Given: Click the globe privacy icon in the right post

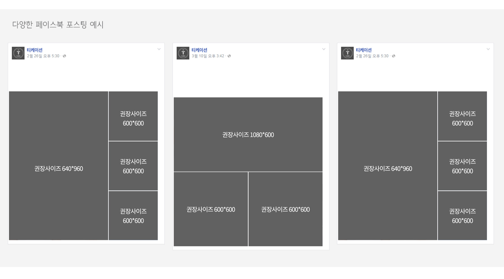Looking at the screenshot, I should 394,56.
